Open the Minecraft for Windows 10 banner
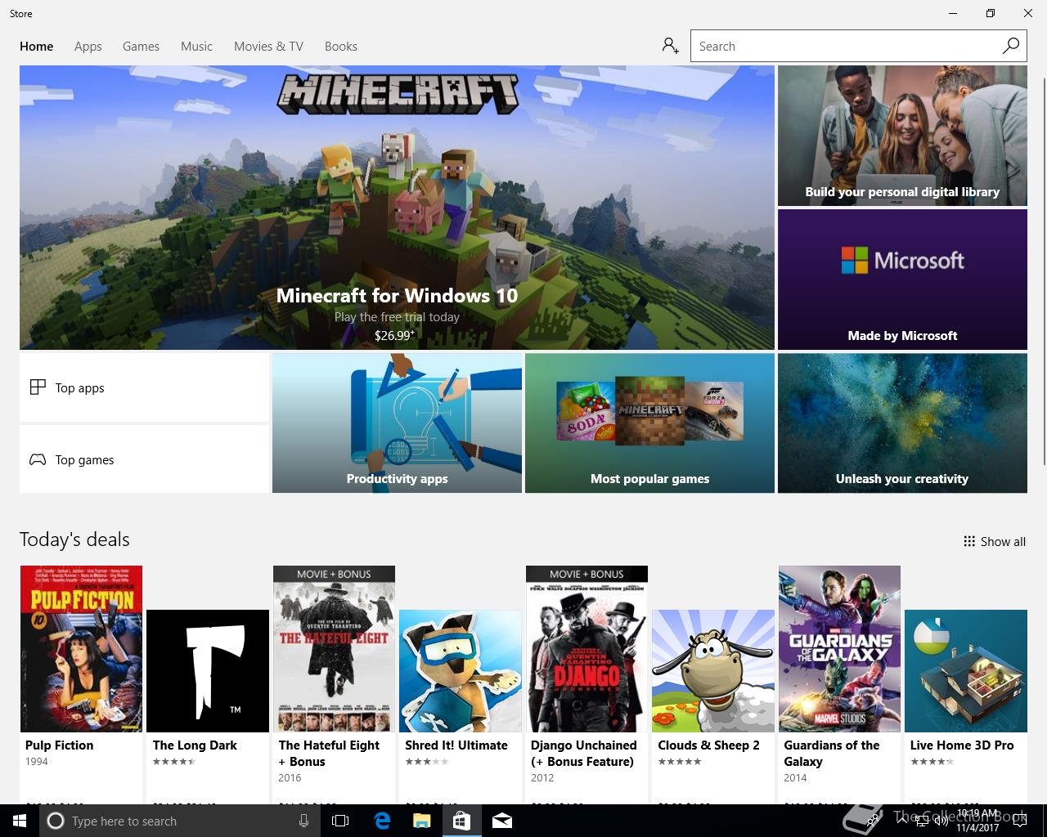Viewport: 1047px width, 837px height. 397,208
